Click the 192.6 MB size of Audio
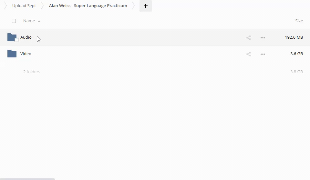 click(x=294, y=37)
